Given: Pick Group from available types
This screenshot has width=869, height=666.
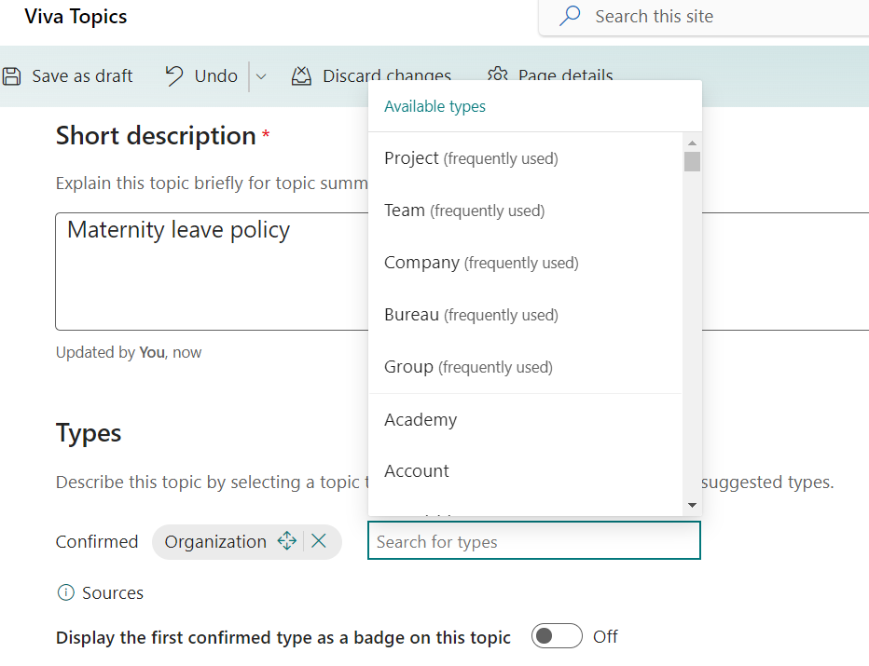Looking at the screenshot, I should [x=525, y=367].
